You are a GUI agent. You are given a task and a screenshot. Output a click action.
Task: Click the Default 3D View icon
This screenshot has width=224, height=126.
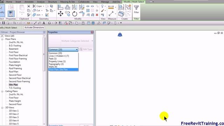coord(49,23)
